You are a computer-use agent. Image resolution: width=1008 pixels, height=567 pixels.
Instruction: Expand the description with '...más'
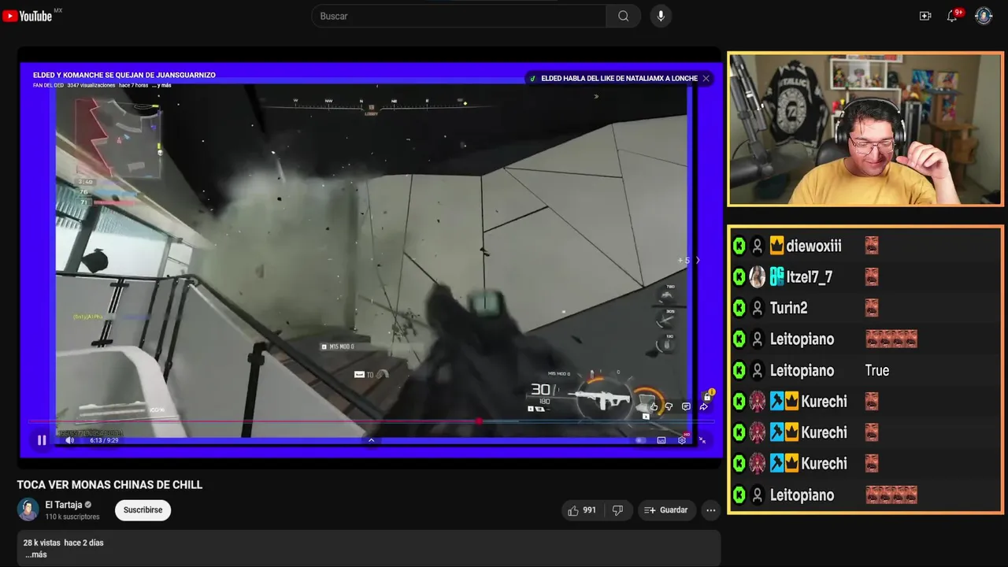point(36,554)
